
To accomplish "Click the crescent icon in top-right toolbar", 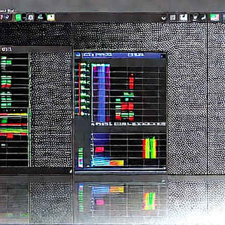I will coord(164,18).
